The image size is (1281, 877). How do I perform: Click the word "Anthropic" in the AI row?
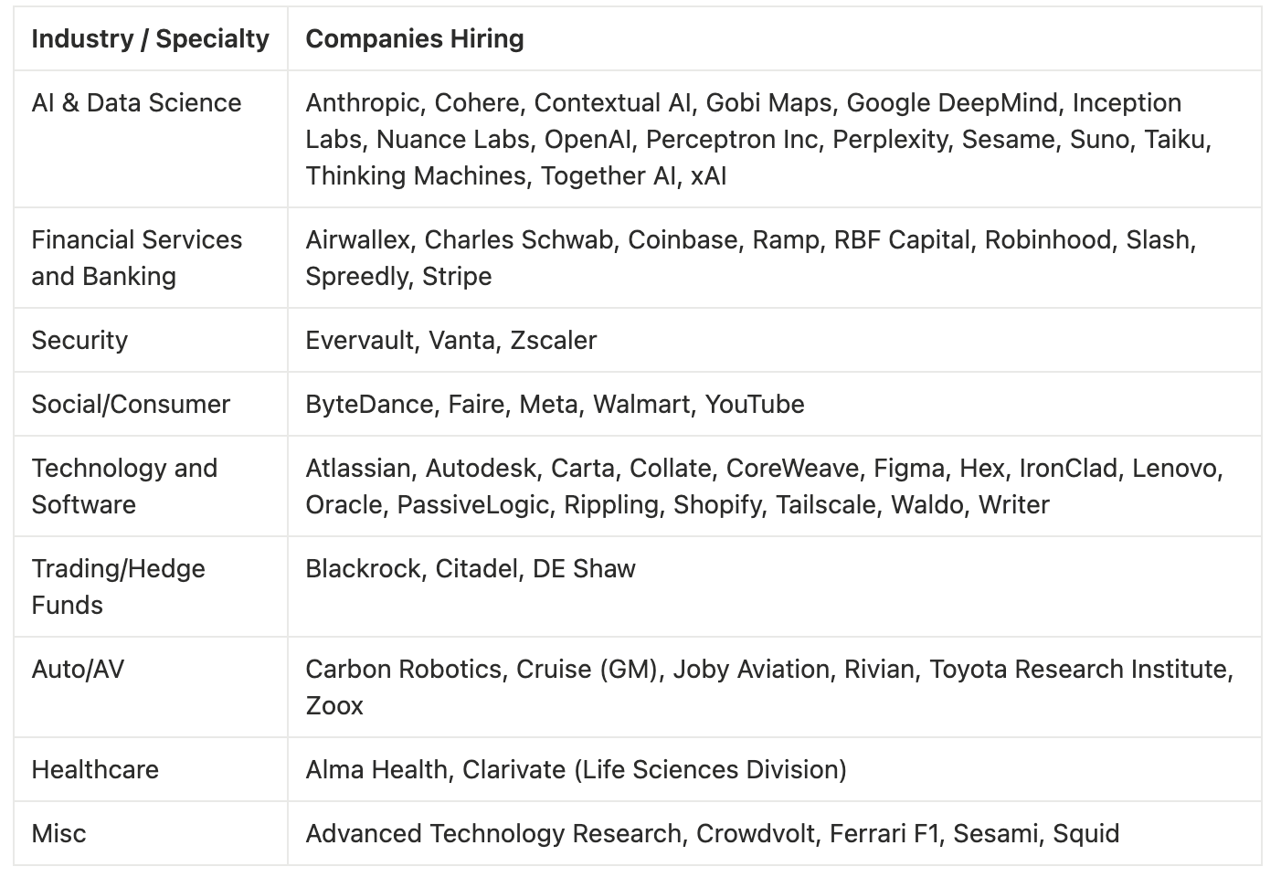coord(362,103)
